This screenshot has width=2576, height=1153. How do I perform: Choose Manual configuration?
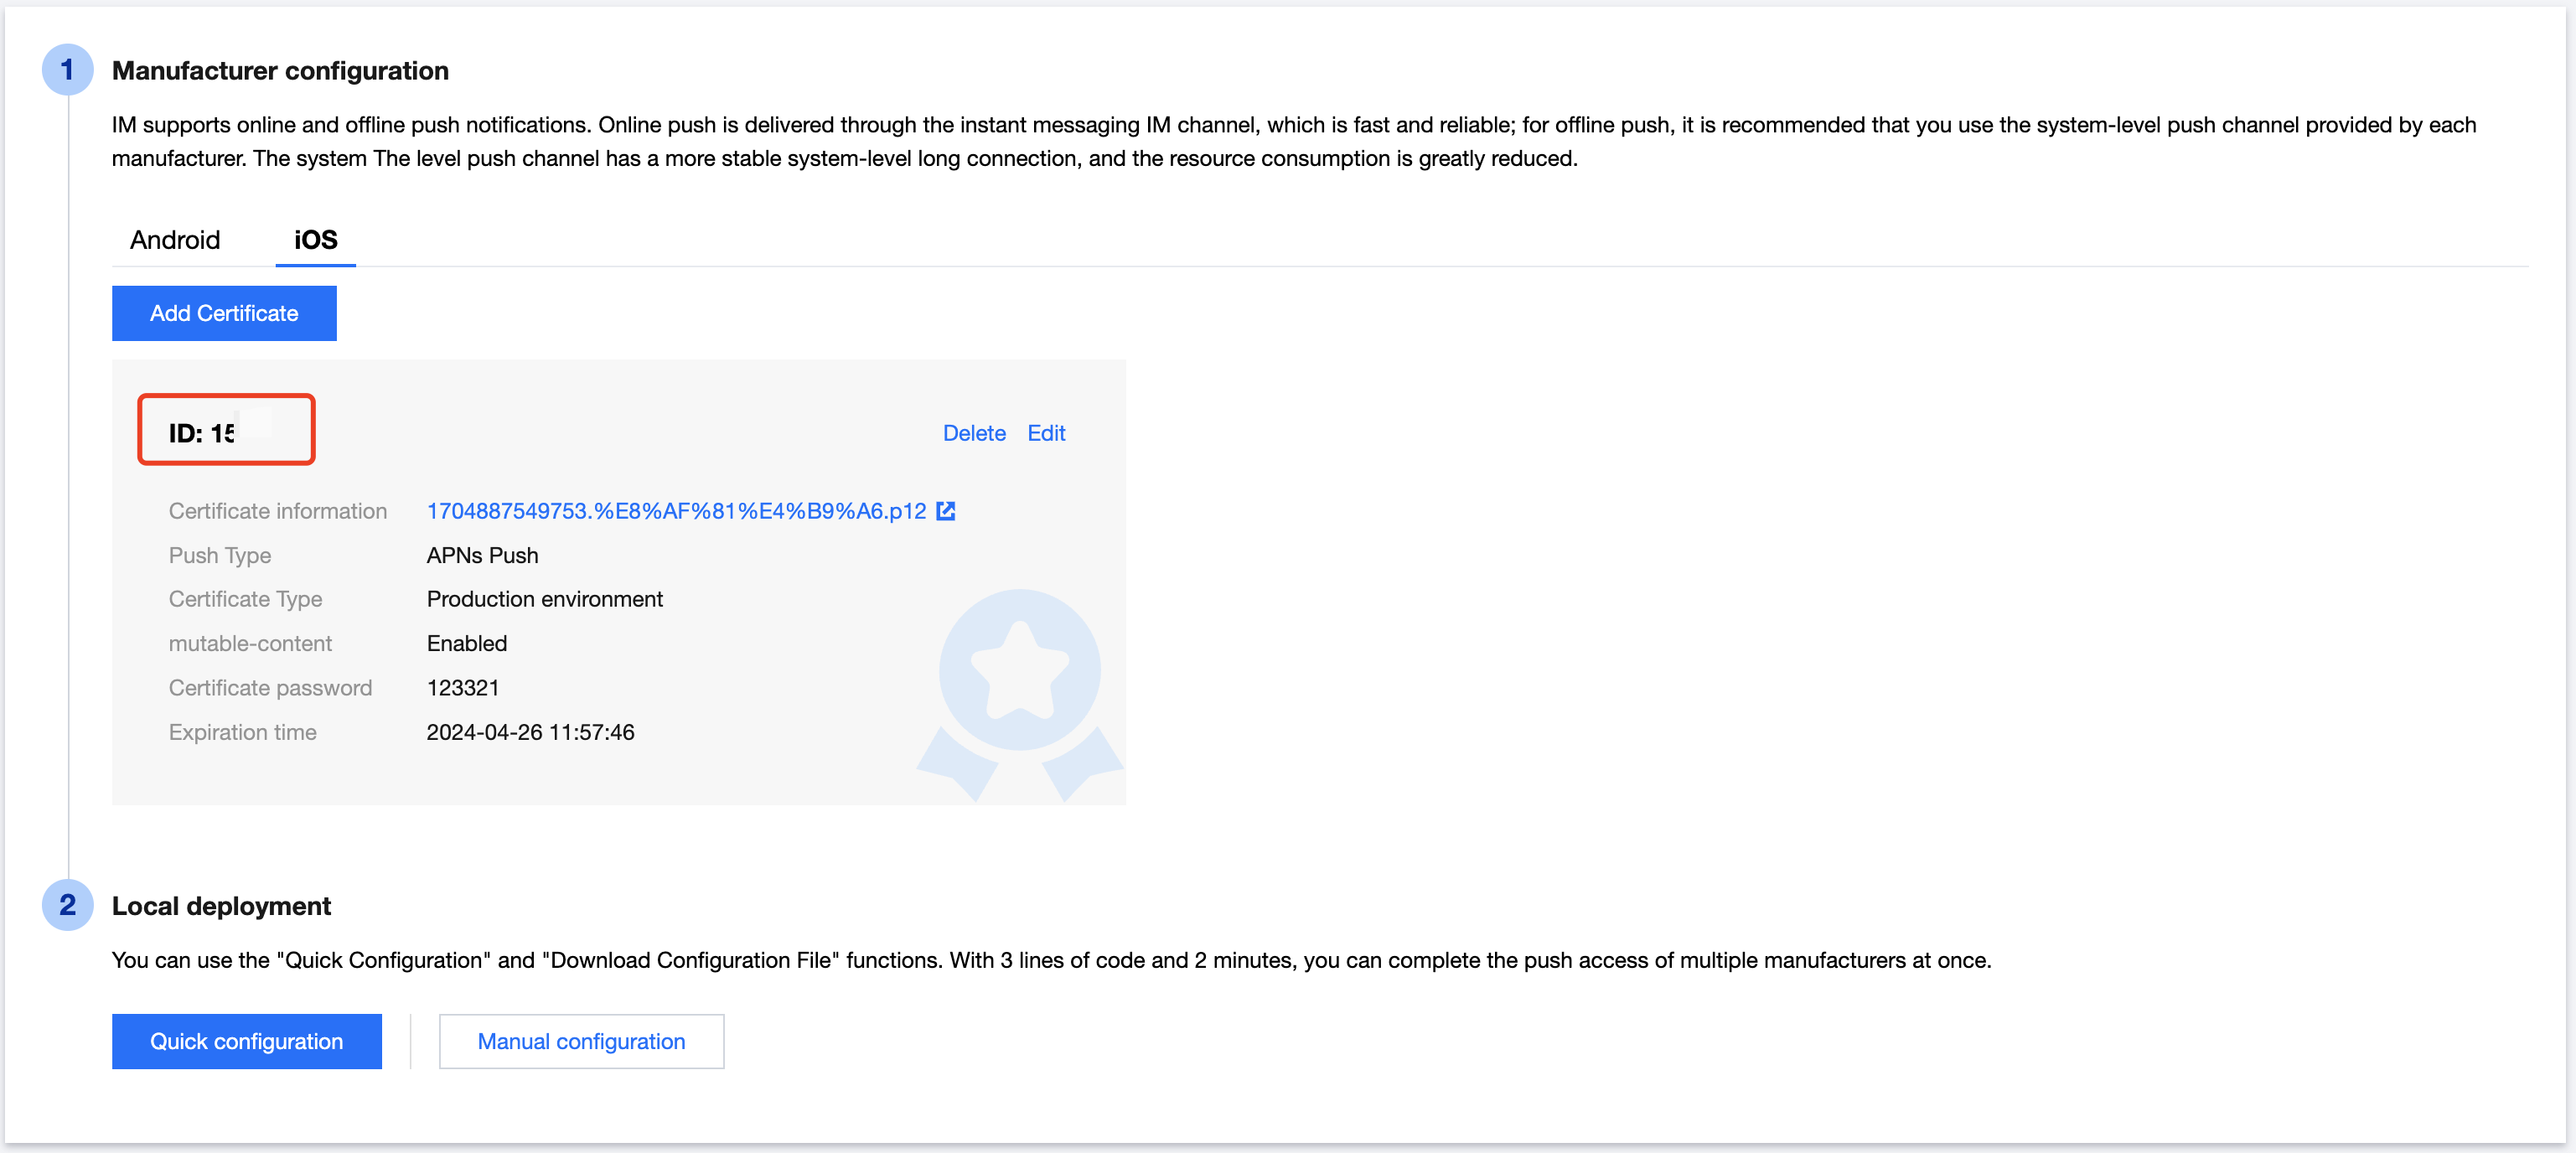point(581,1041)
